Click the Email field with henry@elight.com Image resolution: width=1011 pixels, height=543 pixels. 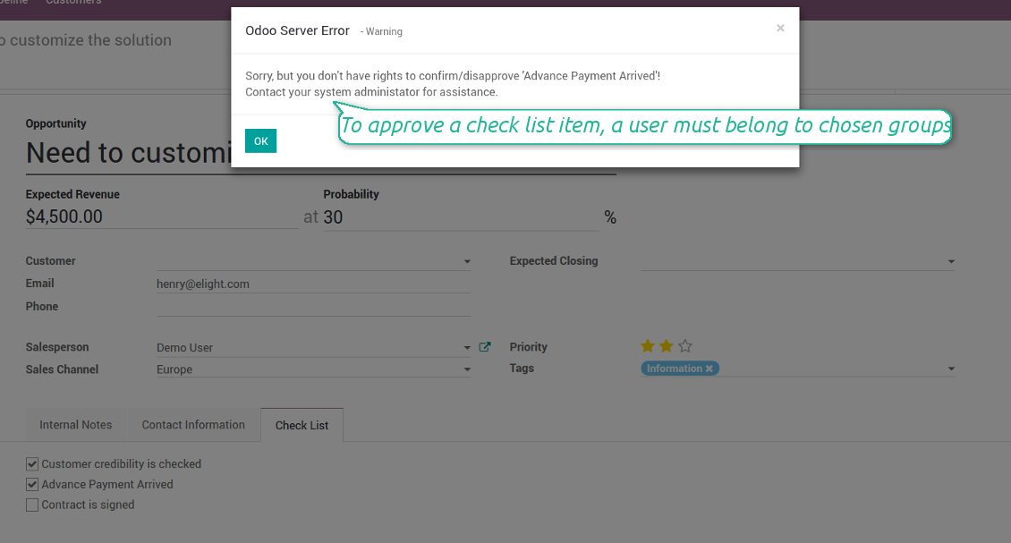[x=313, y=284]
